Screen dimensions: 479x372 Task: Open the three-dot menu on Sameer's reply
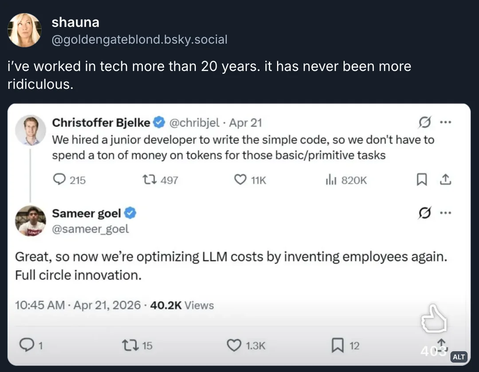pyautogui.click(x=447, y=213)
